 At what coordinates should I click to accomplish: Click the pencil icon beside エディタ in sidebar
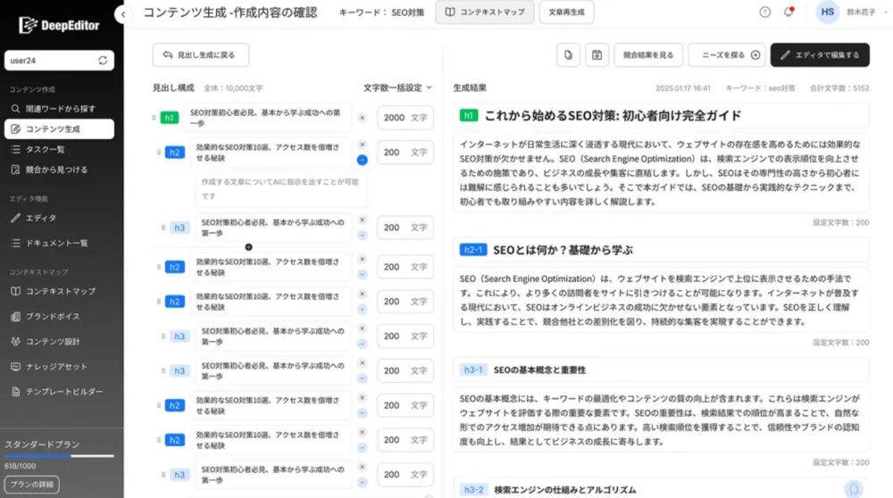pos(15,218)
